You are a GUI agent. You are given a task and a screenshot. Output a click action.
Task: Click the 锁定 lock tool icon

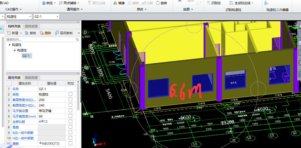tap(44, 3)
